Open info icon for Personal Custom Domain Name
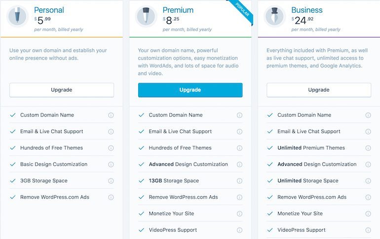 111,115
